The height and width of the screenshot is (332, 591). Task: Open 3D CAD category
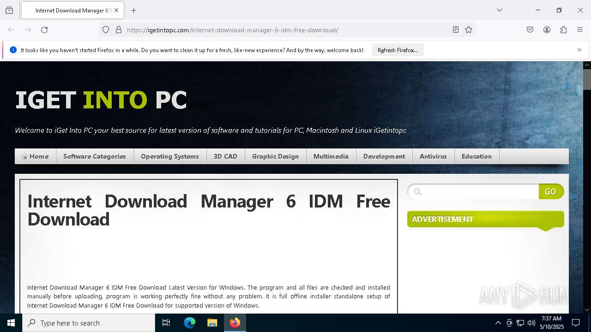pyautogui.click(x=225, y=156)
